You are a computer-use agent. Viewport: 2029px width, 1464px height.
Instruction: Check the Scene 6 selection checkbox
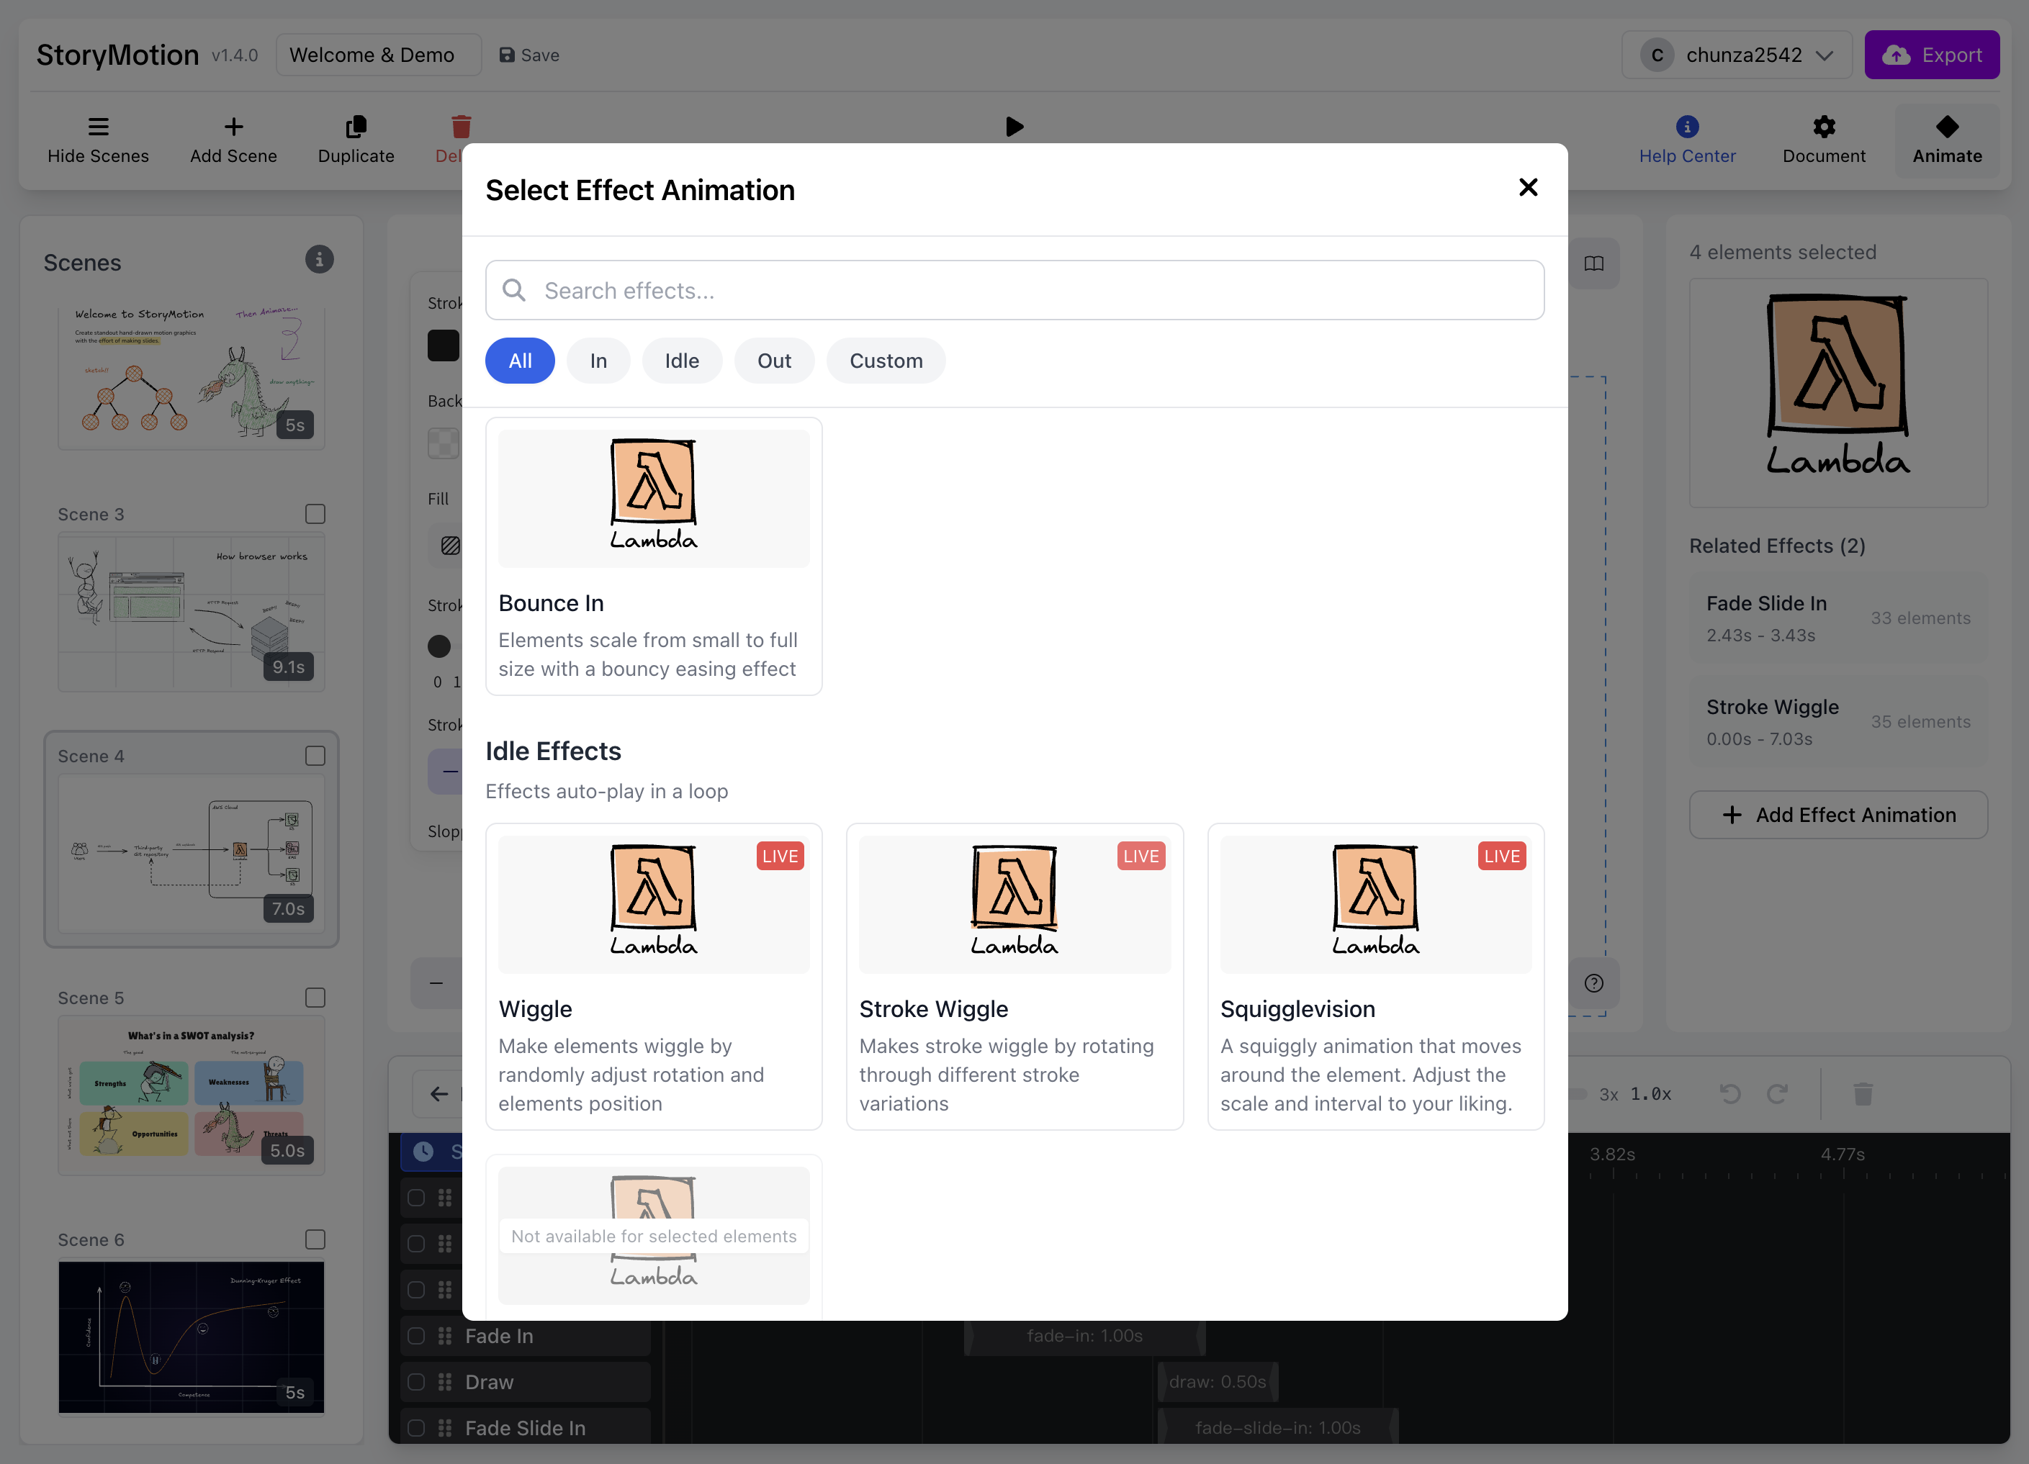[x=315, y=1239]
